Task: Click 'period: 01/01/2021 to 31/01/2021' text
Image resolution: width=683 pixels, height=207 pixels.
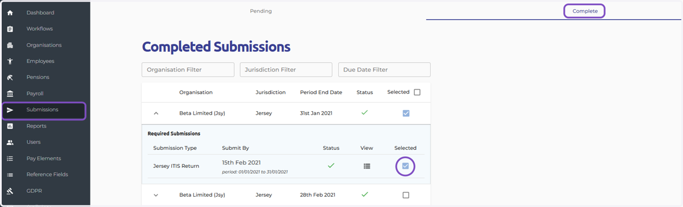Action: point(255,172)
